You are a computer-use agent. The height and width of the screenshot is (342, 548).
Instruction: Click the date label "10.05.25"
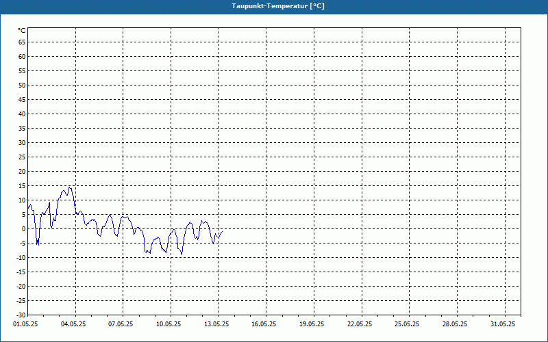tap(169, 324)
